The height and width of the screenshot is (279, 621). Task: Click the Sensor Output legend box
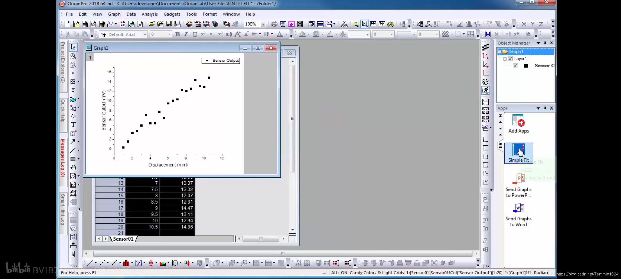221,60
